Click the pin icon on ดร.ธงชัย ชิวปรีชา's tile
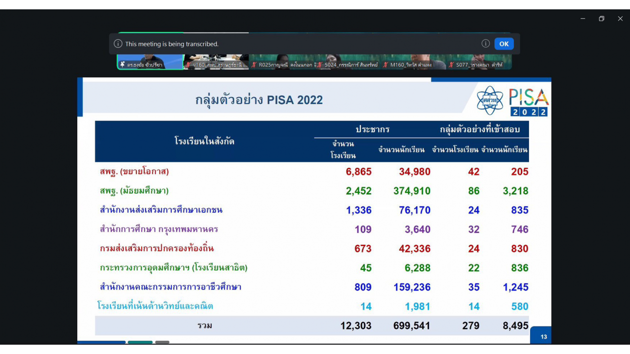Image resolution: width=630 pixels, height=354 pixels. click(x=123, y=64)
